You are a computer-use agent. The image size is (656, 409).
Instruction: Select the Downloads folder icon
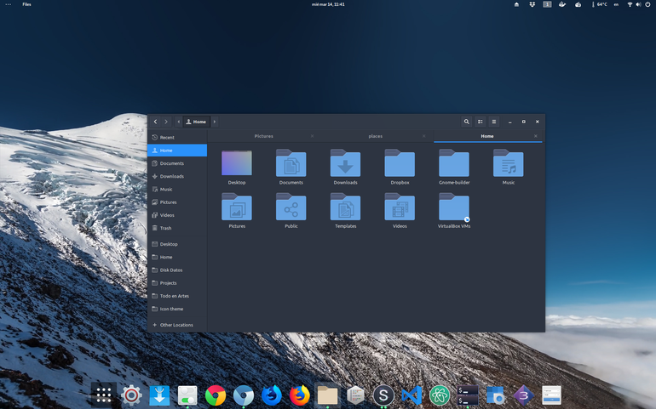click(x=345, y=163)
